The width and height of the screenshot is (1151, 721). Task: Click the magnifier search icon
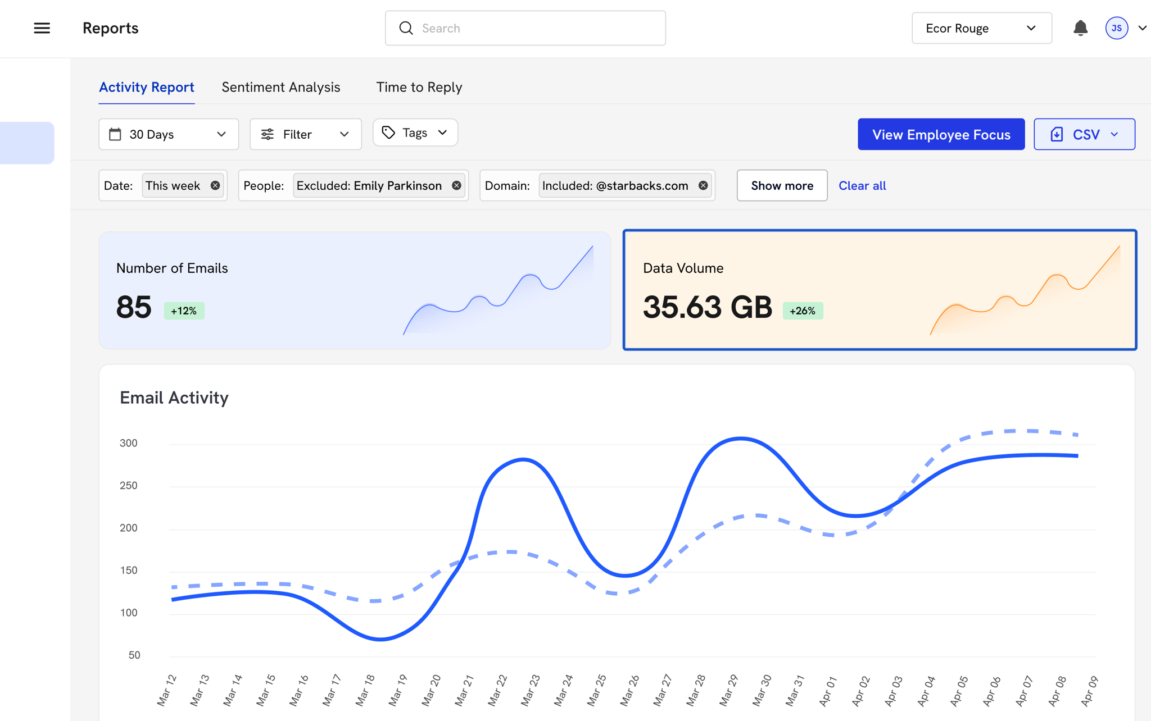point(406,28)
